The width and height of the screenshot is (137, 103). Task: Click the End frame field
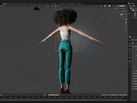[123, 95]
